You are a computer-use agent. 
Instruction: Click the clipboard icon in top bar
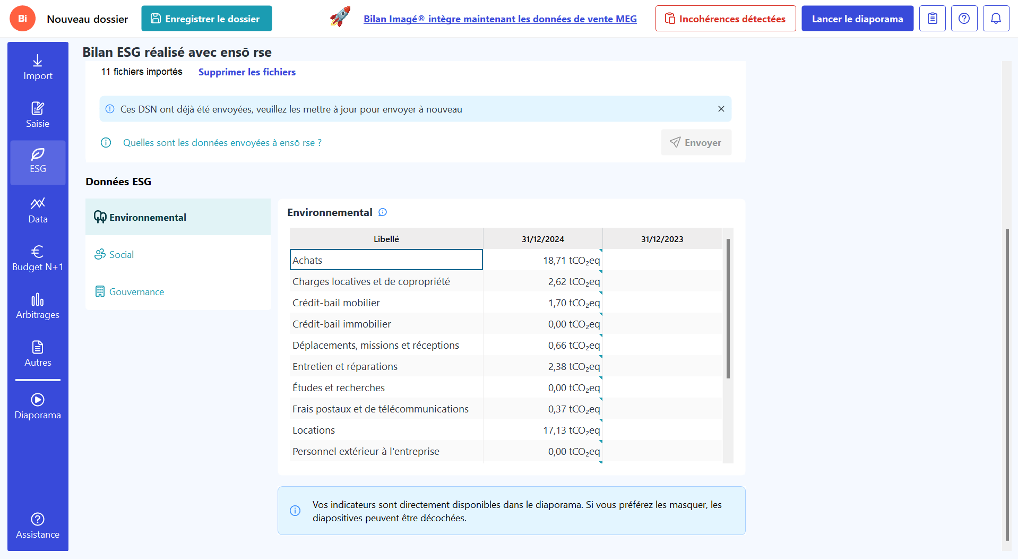tap(932, 19)
